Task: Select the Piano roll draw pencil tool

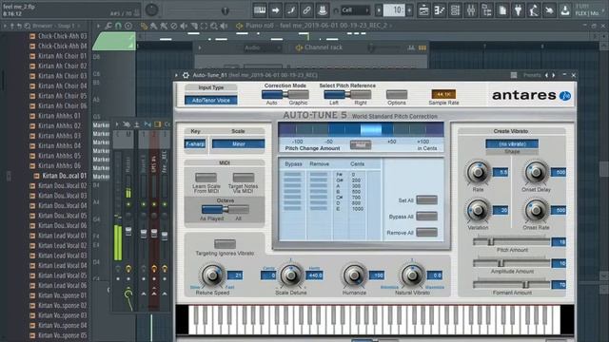Action: [144, 26]
